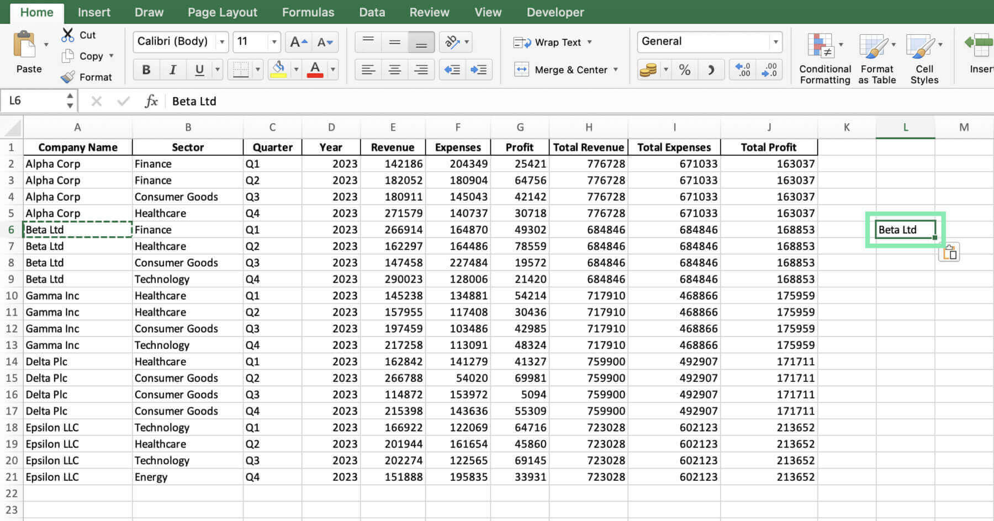Open Merge & Center dropdown arrow
994x521 pixels.
pyautogui.click(x=615, y=70)
